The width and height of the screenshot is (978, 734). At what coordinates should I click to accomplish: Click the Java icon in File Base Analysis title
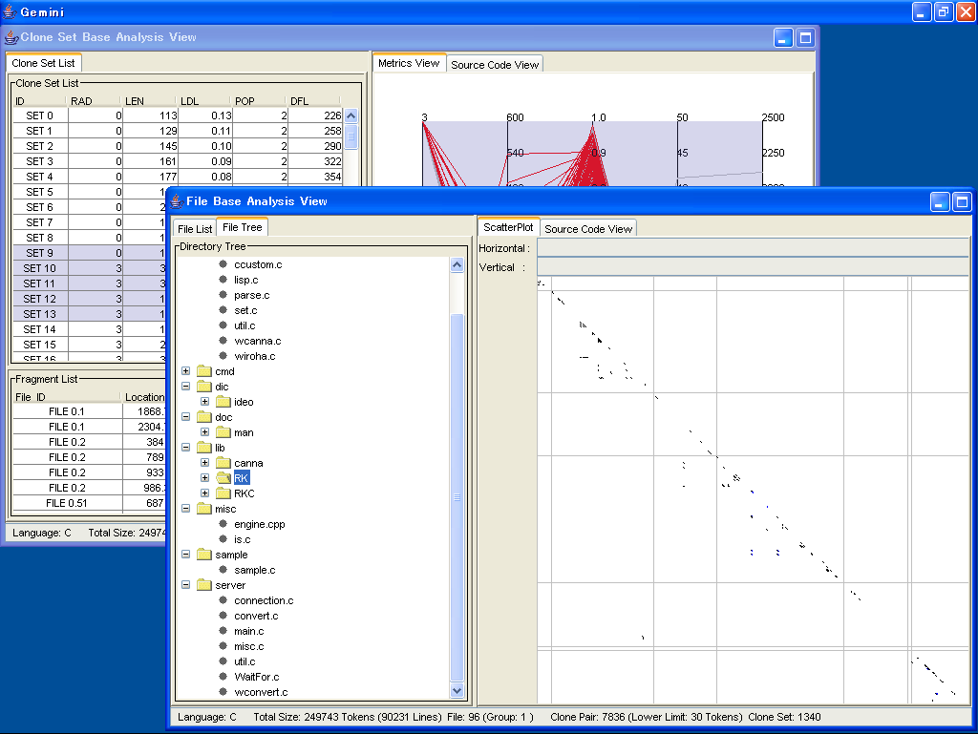[177, 201]
